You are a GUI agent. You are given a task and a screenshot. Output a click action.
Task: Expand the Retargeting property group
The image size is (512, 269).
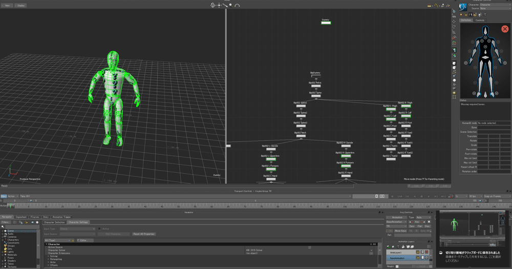[48, 259]
